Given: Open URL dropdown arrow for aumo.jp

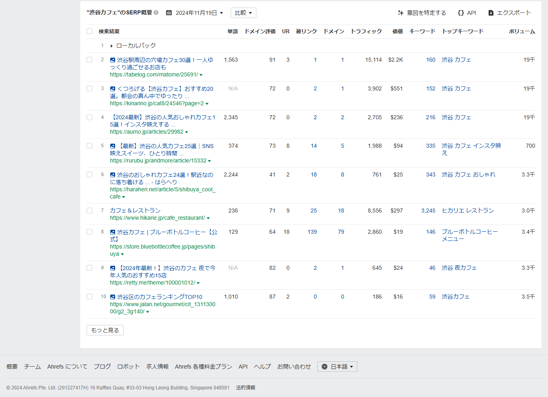Looking at the screenshot, I should [x=187, y=132].
